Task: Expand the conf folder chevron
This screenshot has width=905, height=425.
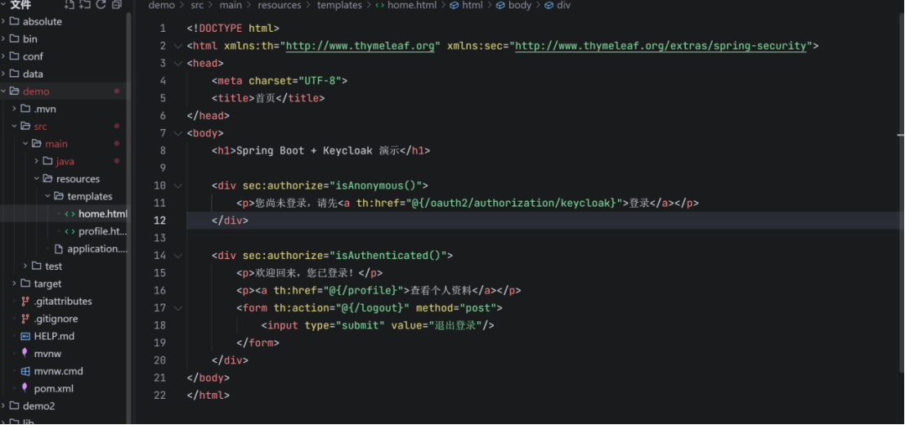Action: pyautogui.click(x=3, y=56)
